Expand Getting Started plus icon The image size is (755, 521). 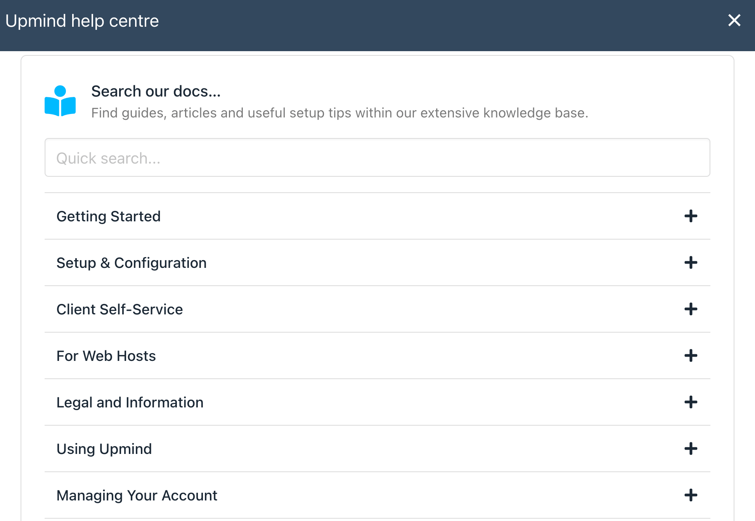[x=691, y=216]
